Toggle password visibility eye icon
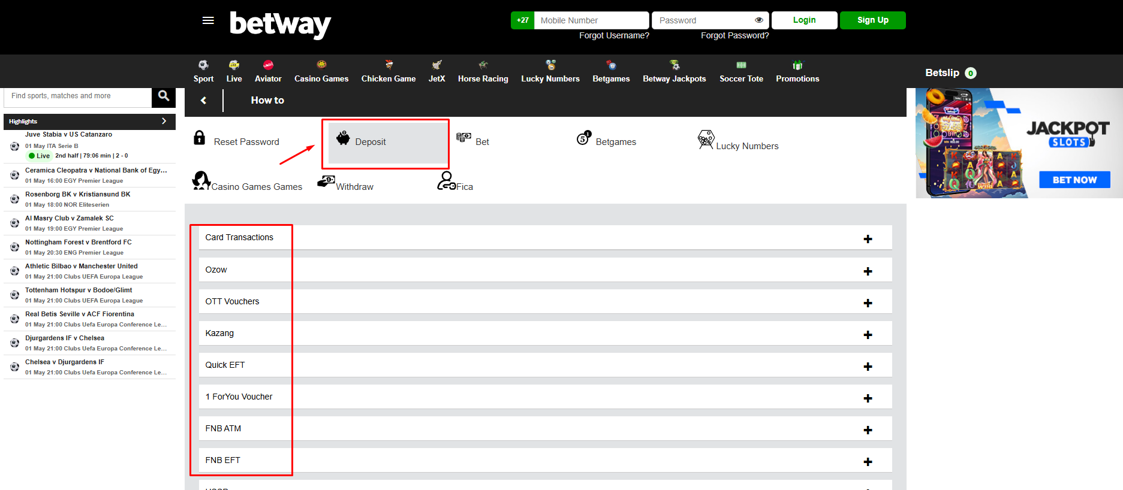Screen dimensions: 1123x490 coord(758,20)
